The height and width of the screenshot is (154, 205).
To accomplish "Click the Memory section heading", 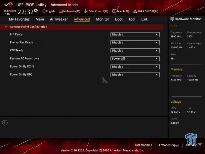I will point(177,69).
